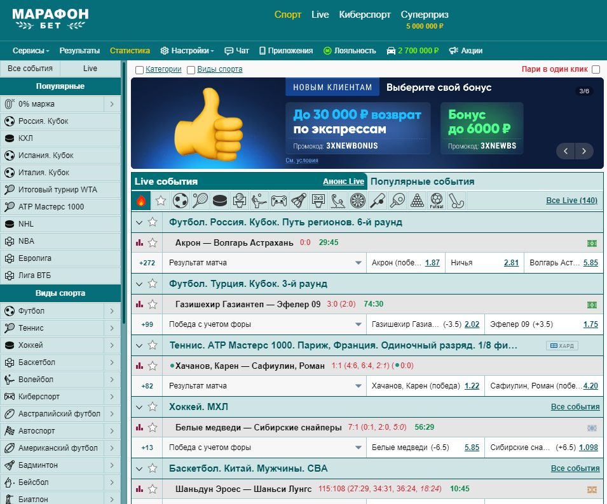Image resolution: width=607 pixels, height=504 pixels.
Task: Favorite the Футбол Россия Кубок league star
Action: [153, 222]
